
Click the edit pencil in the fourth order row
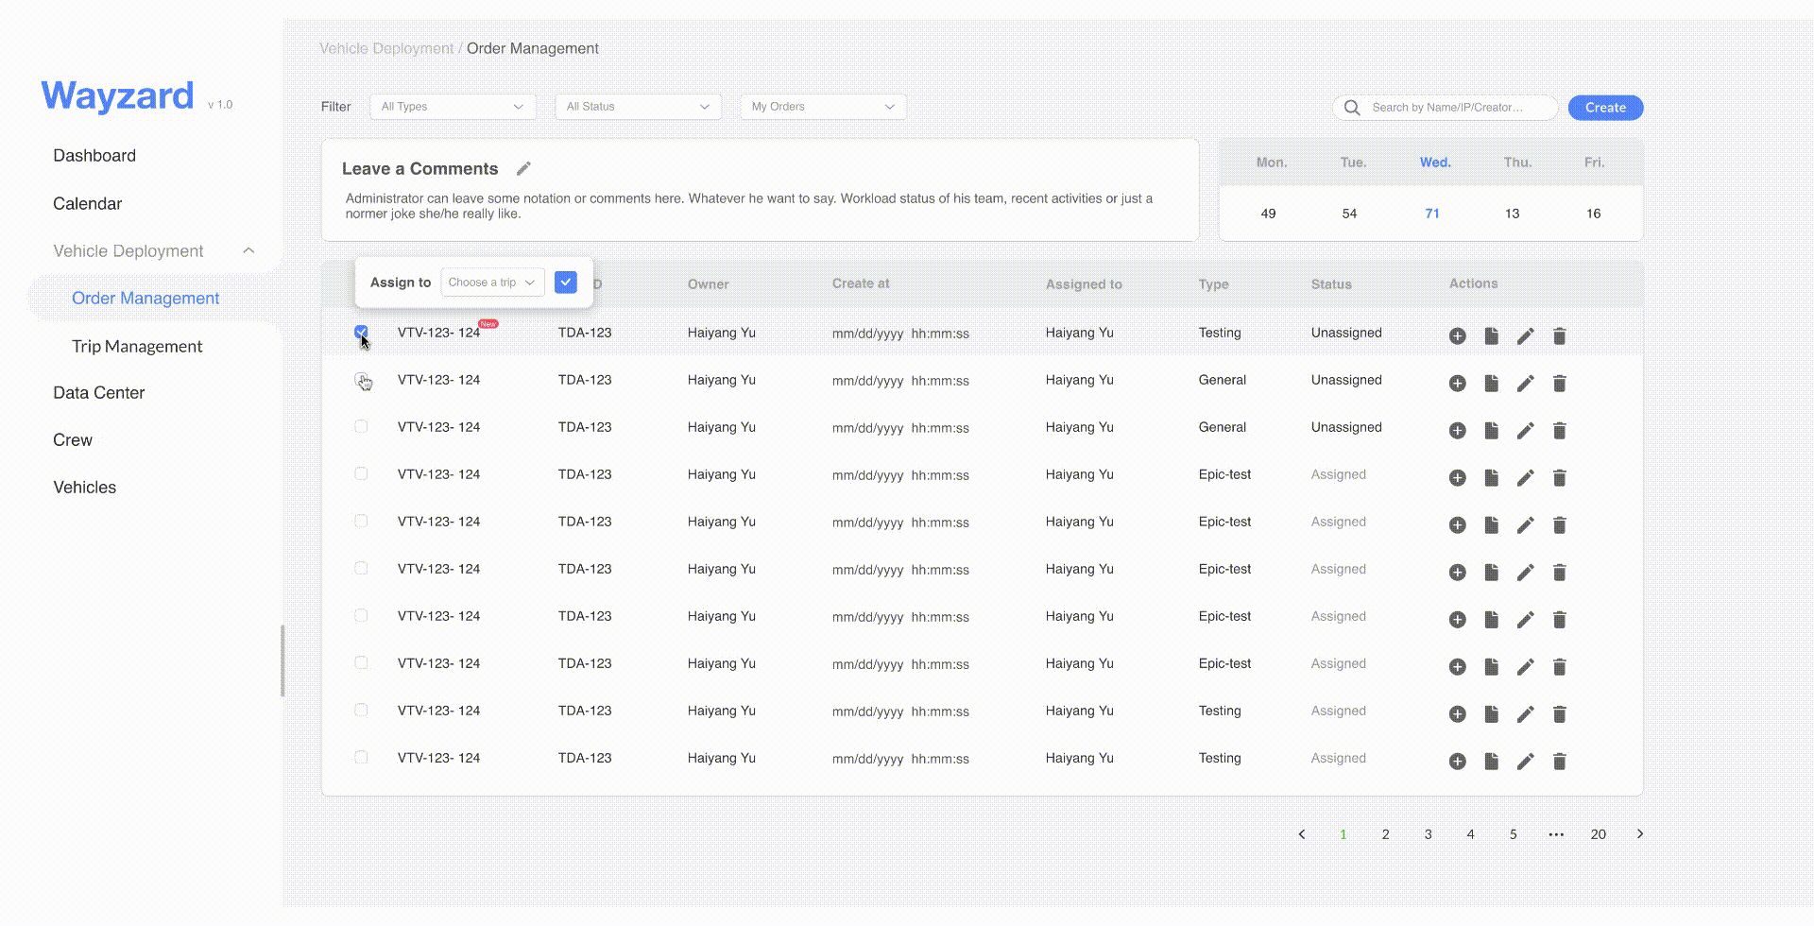click(1525, 477)
